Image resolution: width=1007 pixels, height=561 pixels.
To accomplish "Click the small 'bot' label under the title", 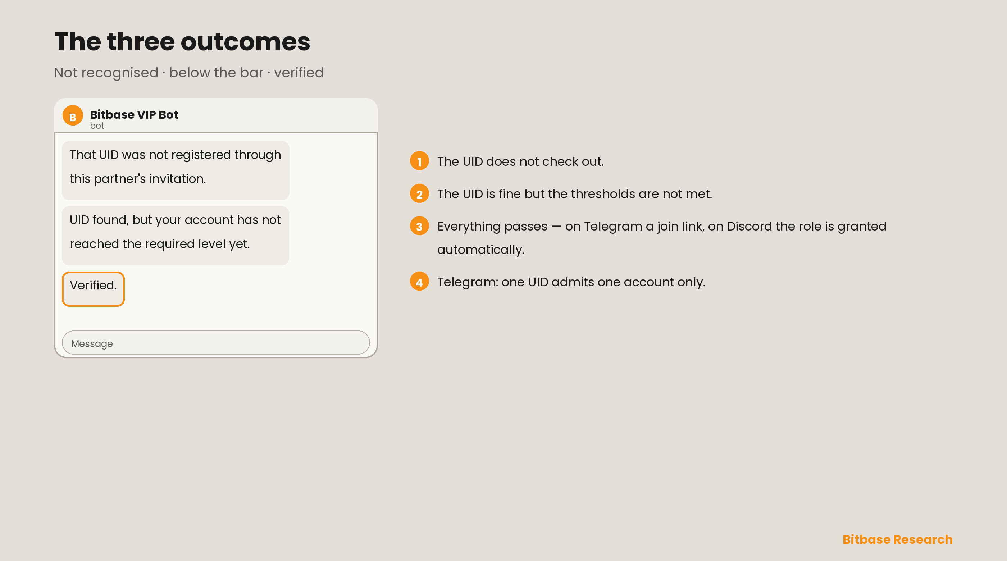I will pos(97,126).
